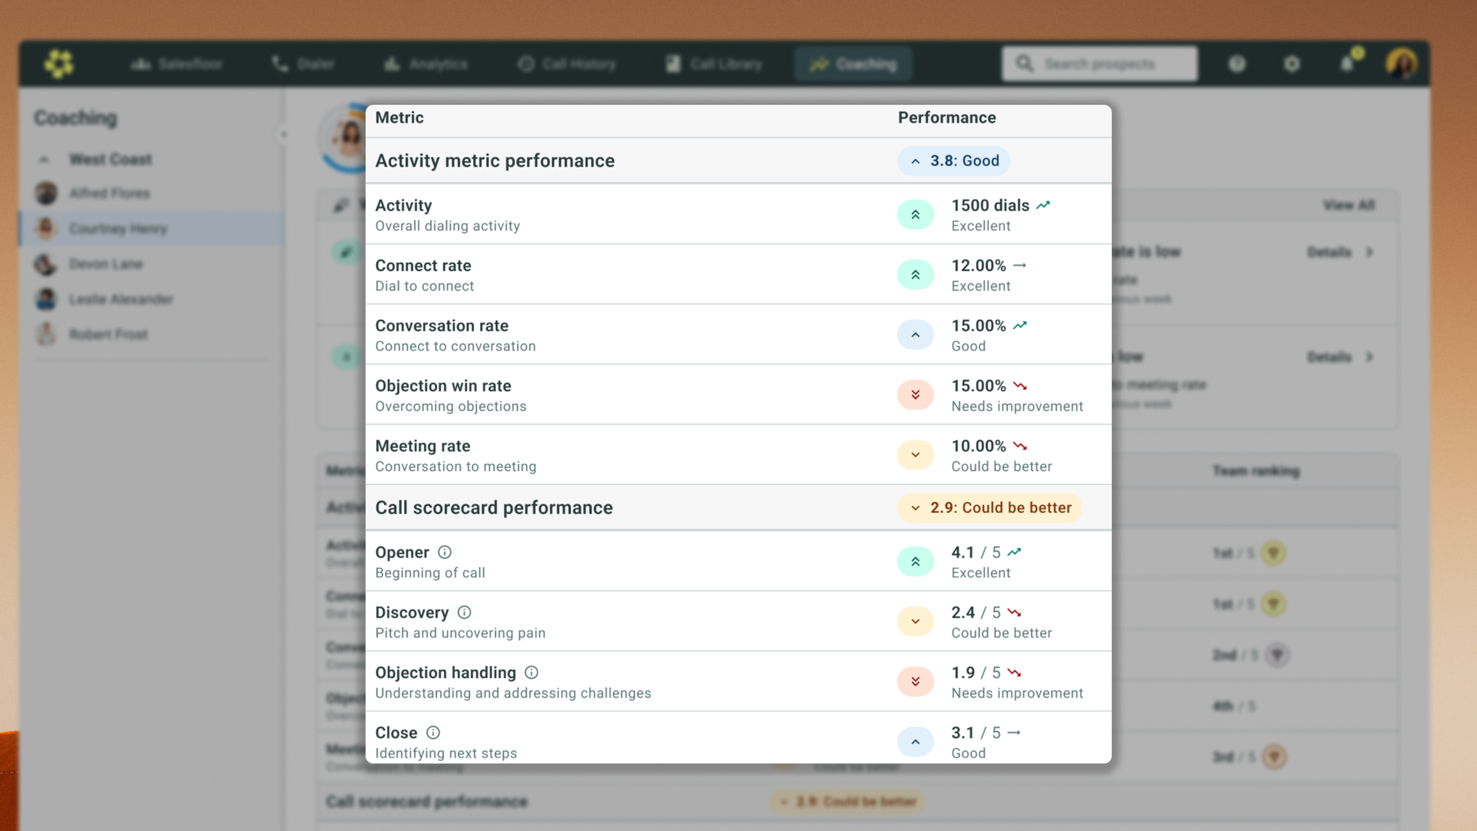Collapse the sidebar with the arrow handle
1477x831 pixels.
coord(283,135)
